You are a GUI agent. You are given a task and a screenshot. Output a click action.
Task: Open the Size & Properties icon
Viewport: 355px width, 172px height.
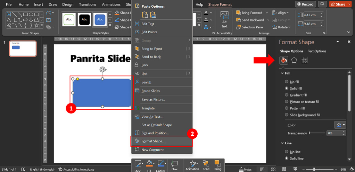(x=305, y=61)
